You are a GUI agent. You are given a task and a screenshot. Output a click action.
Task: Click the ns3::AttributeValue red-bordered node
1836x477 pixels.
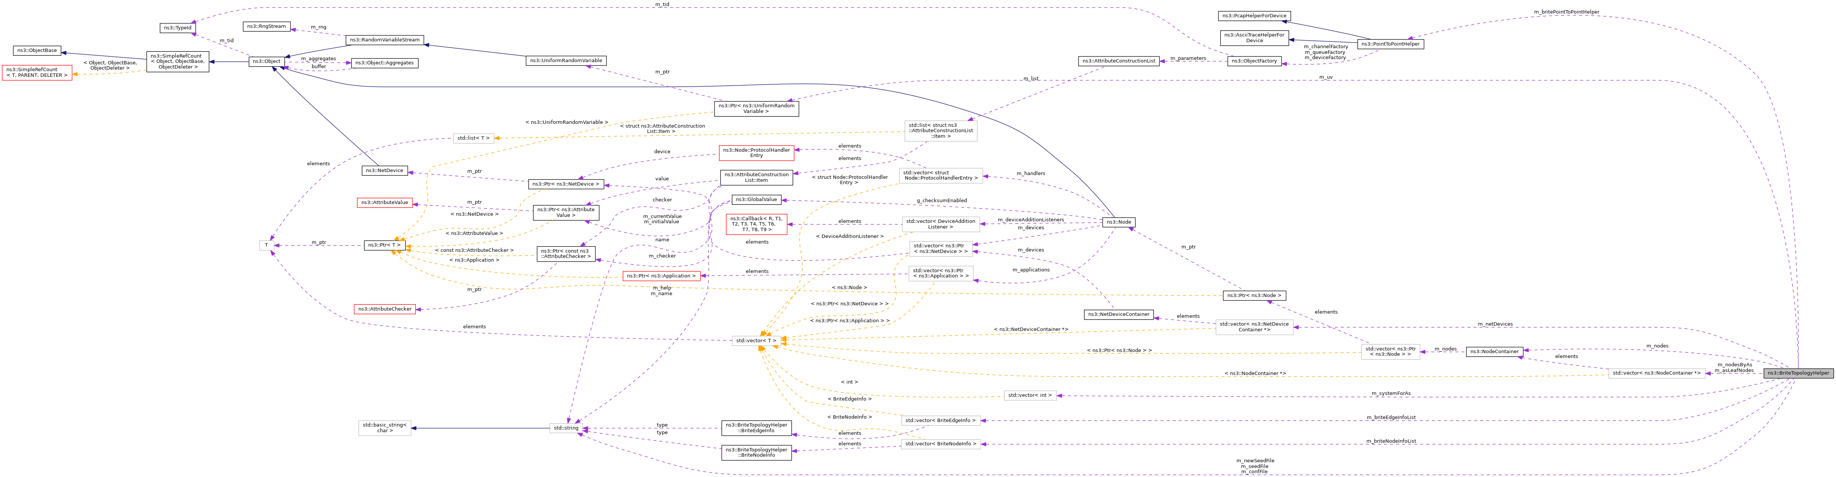click(x=384, y=203)
